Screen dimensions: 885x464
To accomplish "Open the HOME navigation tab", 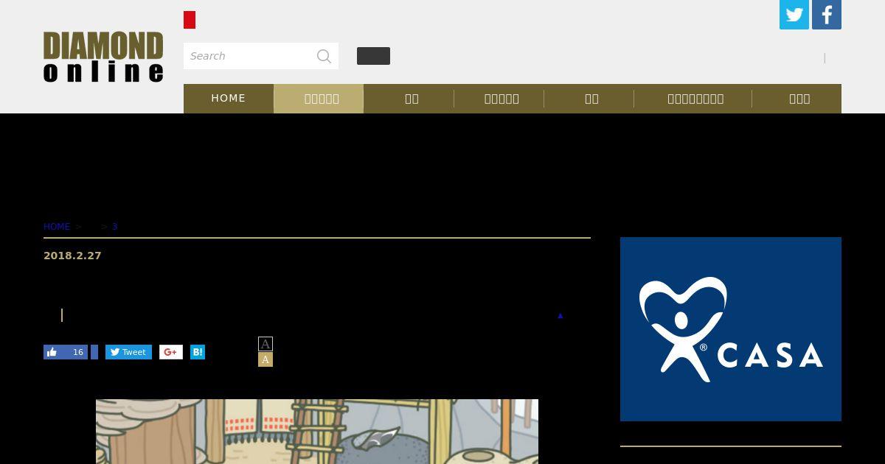I will 229,99.
